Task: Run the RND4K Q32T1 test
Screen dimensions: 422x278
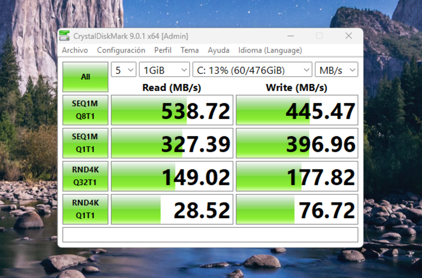Action: 85,176
